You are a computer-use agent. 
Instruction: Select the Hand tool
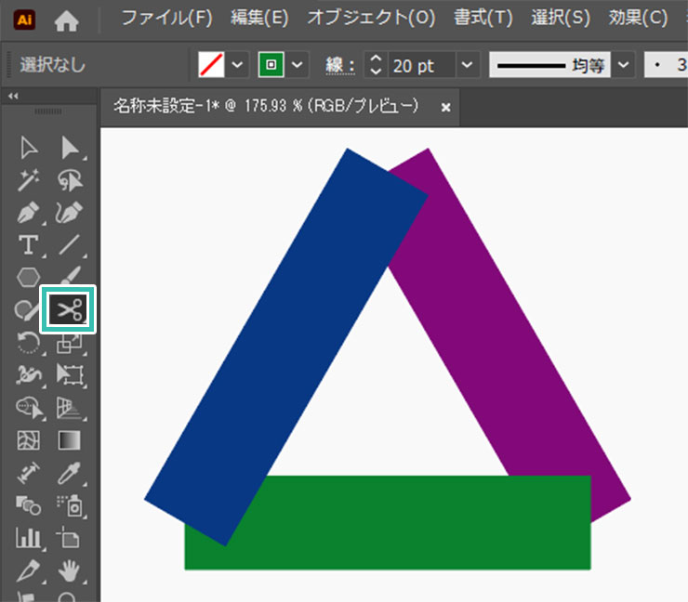click(70, 569)
